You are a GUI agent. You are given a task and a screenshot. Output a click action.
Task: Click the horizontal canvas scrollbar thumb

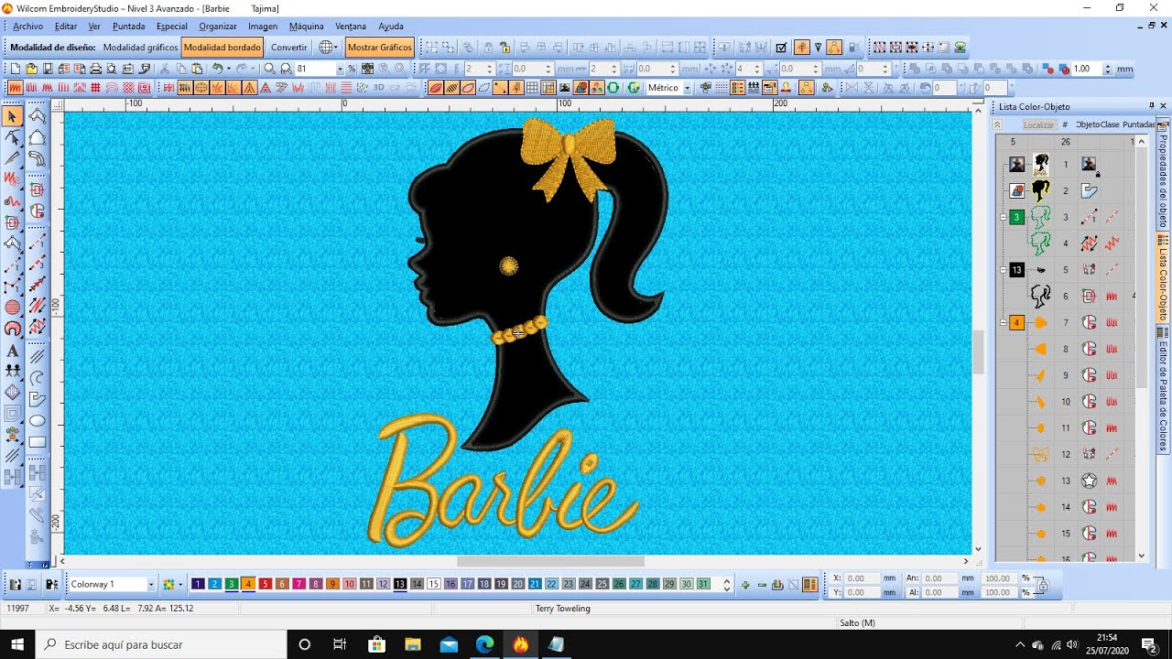tap(550, 561)
